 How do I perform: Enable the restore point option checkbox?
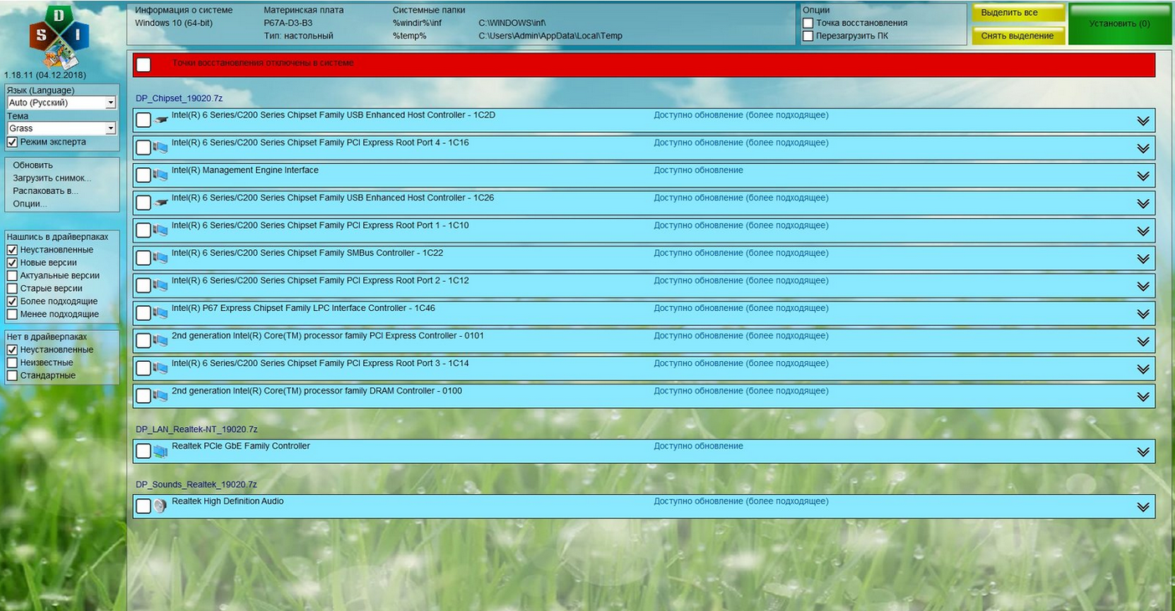point(808,23)
